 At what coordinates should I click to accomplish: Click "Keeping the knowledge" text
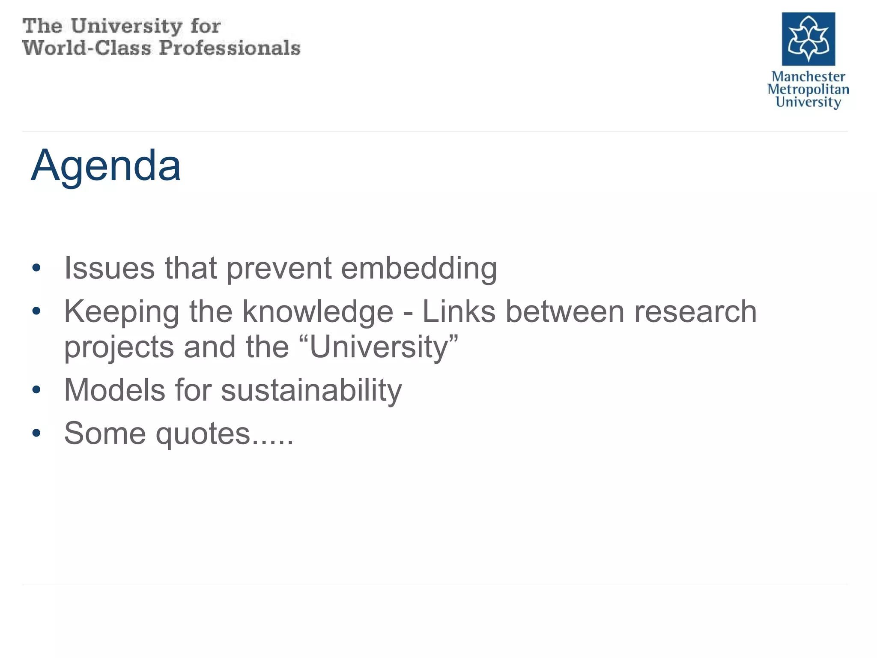click(228, 311)
